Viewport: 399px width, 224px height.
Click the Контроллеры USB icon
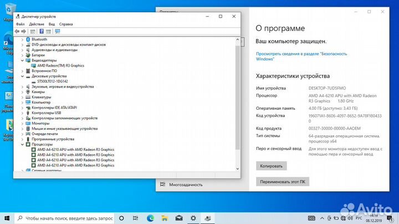(28, 113)
